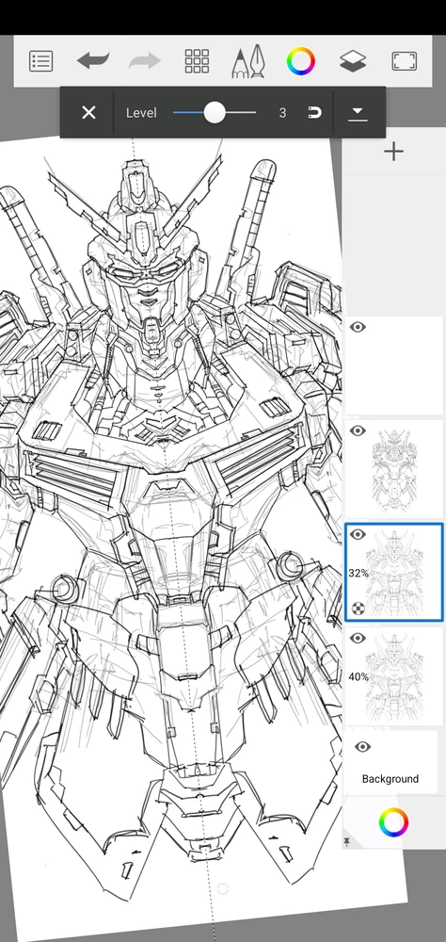Enter fullscreen canvas mode
The image size is (446, 942).
pos(405,60)
